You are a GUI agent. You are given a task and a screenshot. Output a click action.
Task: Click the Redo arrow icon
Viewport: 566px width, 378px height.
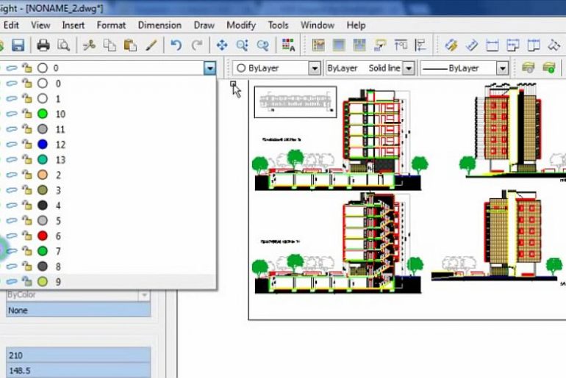pyautogui.click(x=196, y=46)
